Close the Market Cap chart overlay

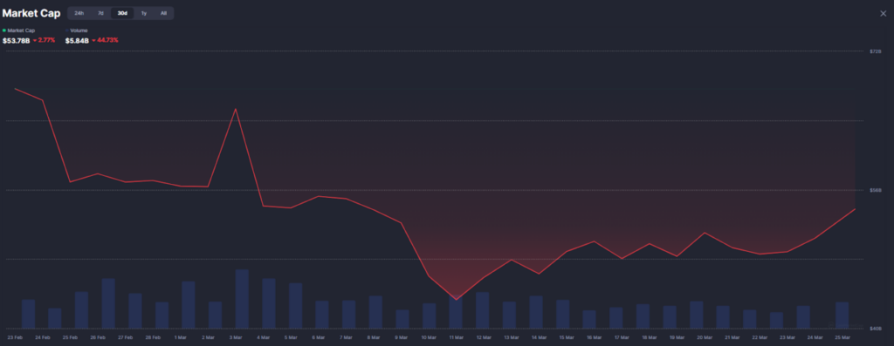pyautogui.click(x=884, y=14)
